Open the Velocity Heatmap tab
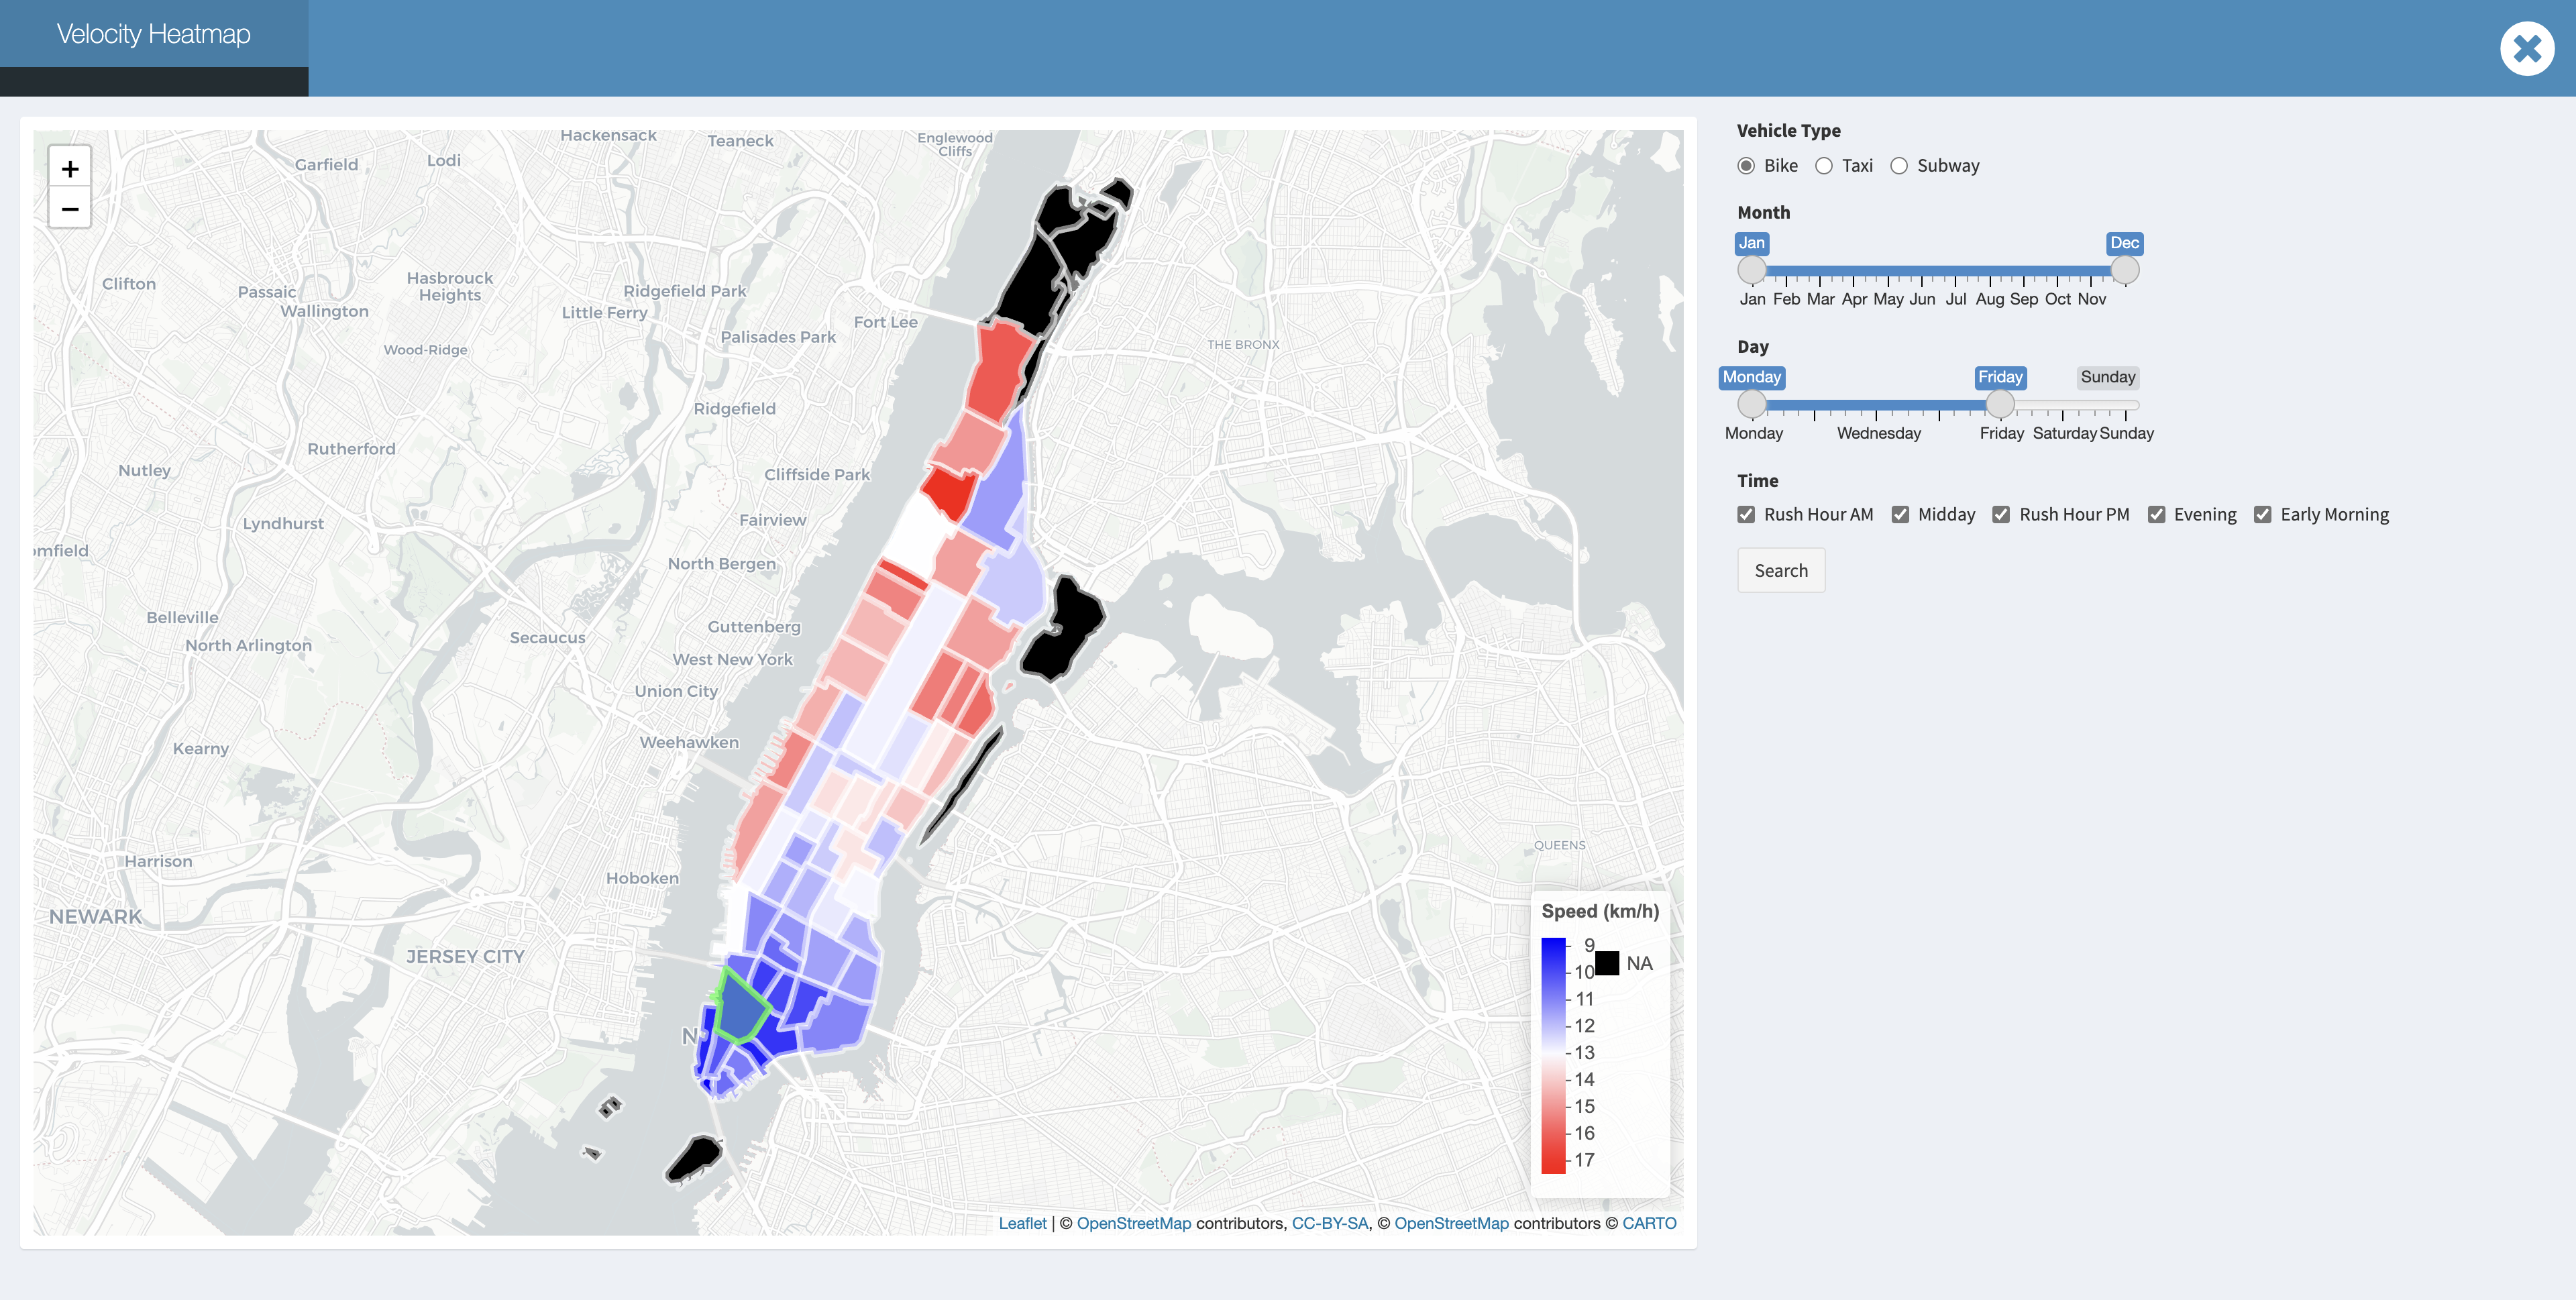2576x1300 pixels. tap(154, 34)
